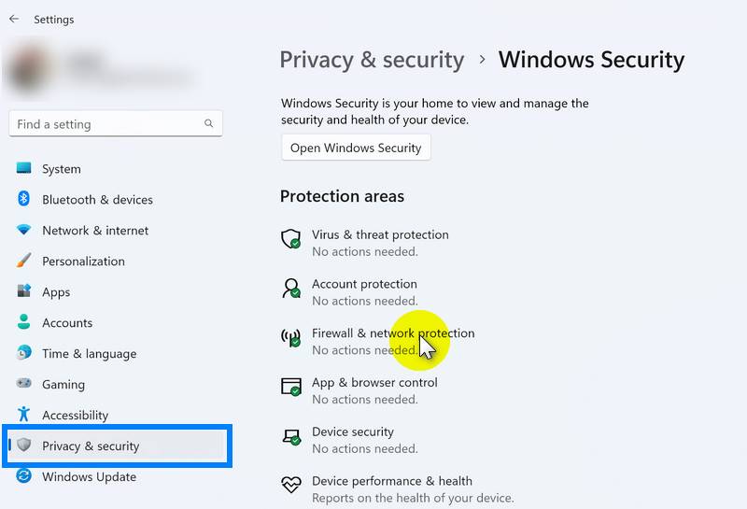
Task: Click the Virus & threat protection shield icon
Action: pyautogui.click(x=291, y=239)
